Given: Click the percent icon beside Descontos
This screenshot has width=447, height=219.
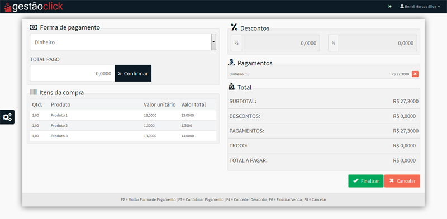Looking at the screenshot, I should click(x=234, y=27).
